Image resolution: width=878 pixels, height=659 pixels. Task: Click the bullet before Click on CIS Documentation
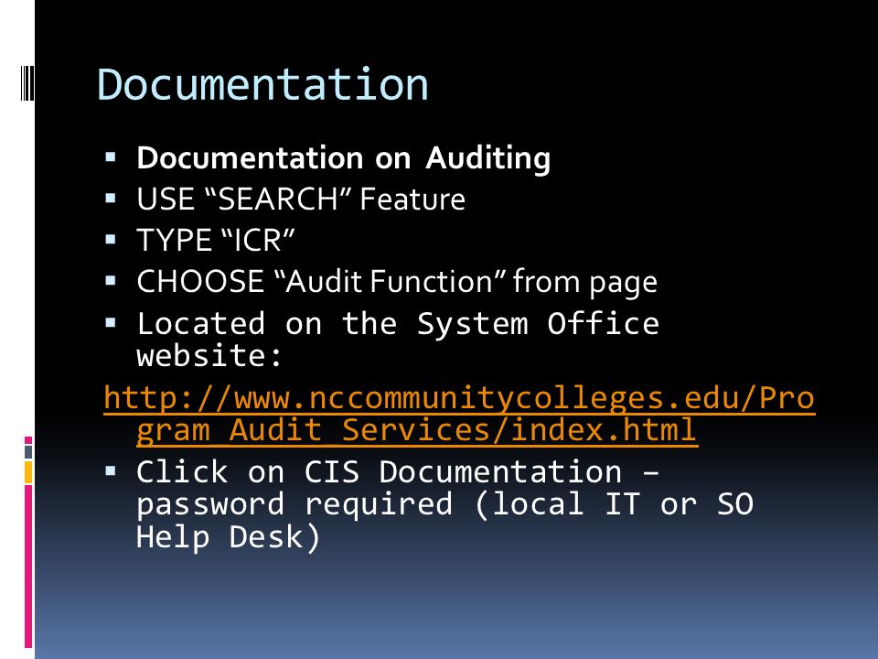pyautogui.click(x=111, y=470)
